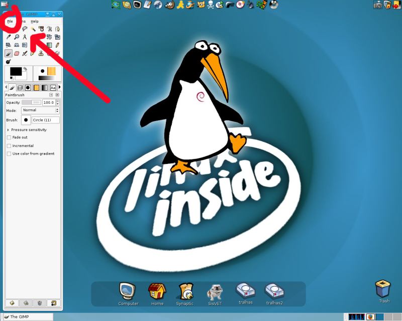Open the text editor notepad panel icon
402x321 pixels.
[147, 5]
